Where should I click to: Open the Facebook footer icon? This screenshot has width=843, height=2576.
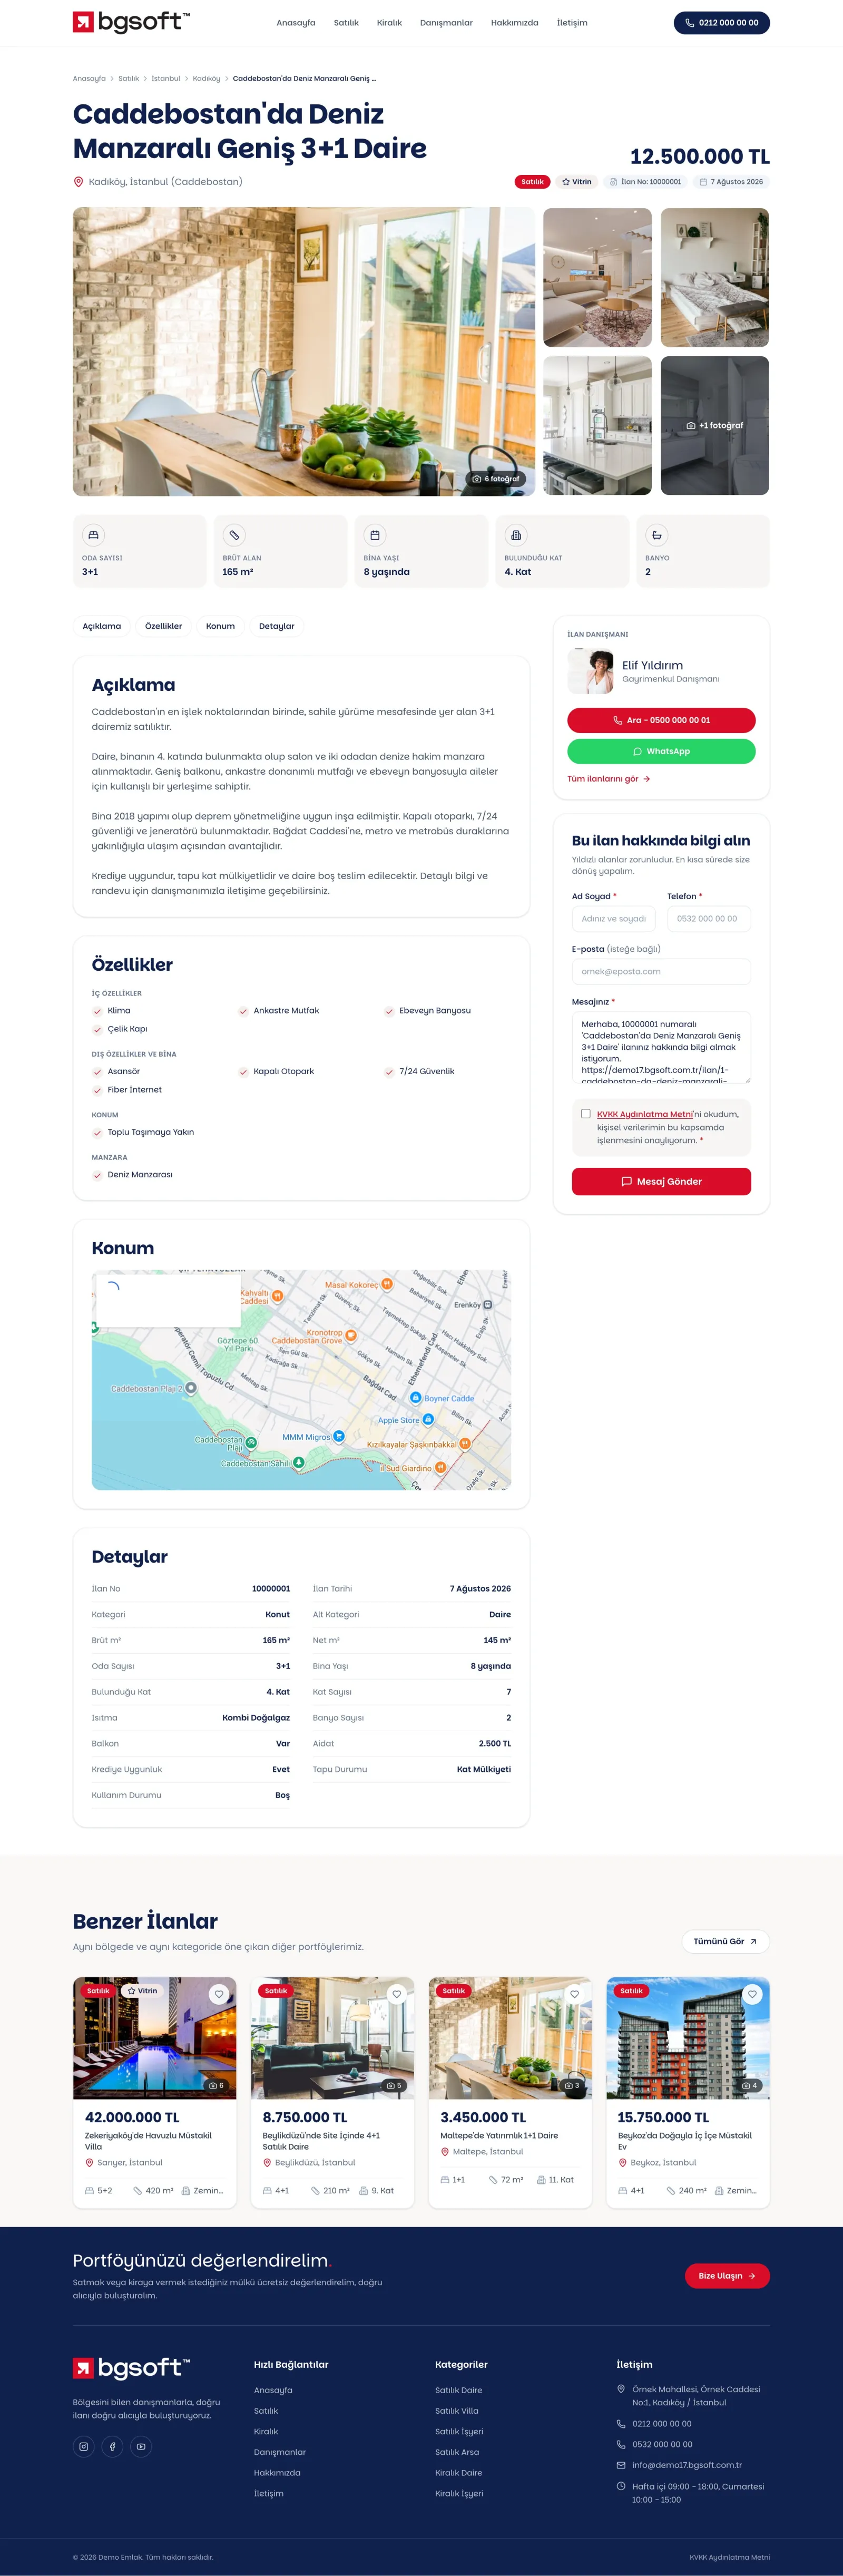tap(113, 2446)
